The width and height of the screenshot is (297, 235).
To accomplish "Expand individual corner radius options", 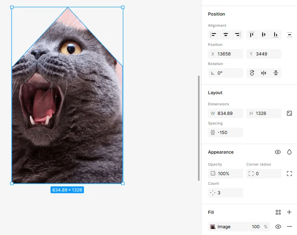I will [289, 174].
